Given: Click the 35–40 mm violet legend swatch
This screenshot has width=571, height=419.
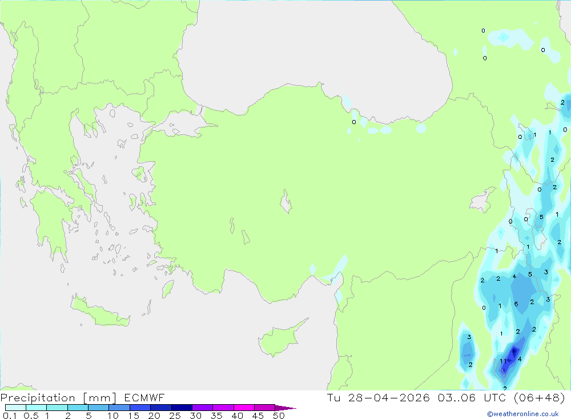Looking at the screenshot, I should (x=223, y=408).
